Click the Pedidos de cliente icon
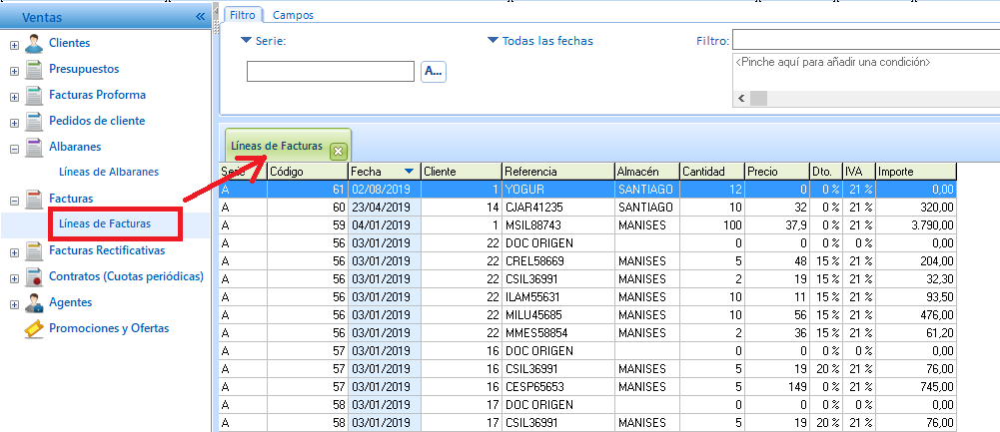 point(34,122)
